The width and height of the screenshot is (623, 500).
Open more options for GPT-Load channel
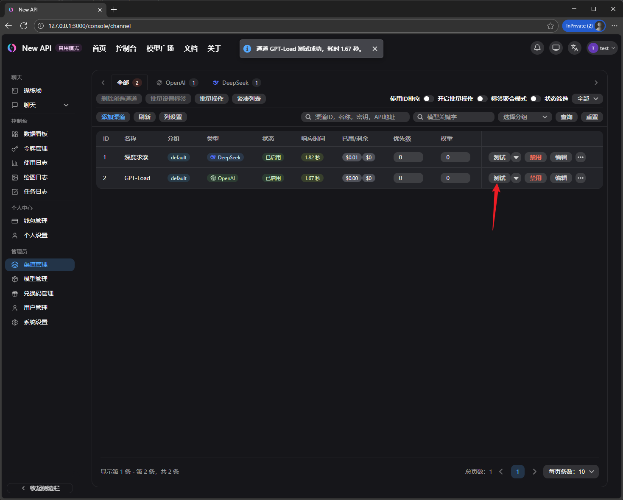coord(580,178)
